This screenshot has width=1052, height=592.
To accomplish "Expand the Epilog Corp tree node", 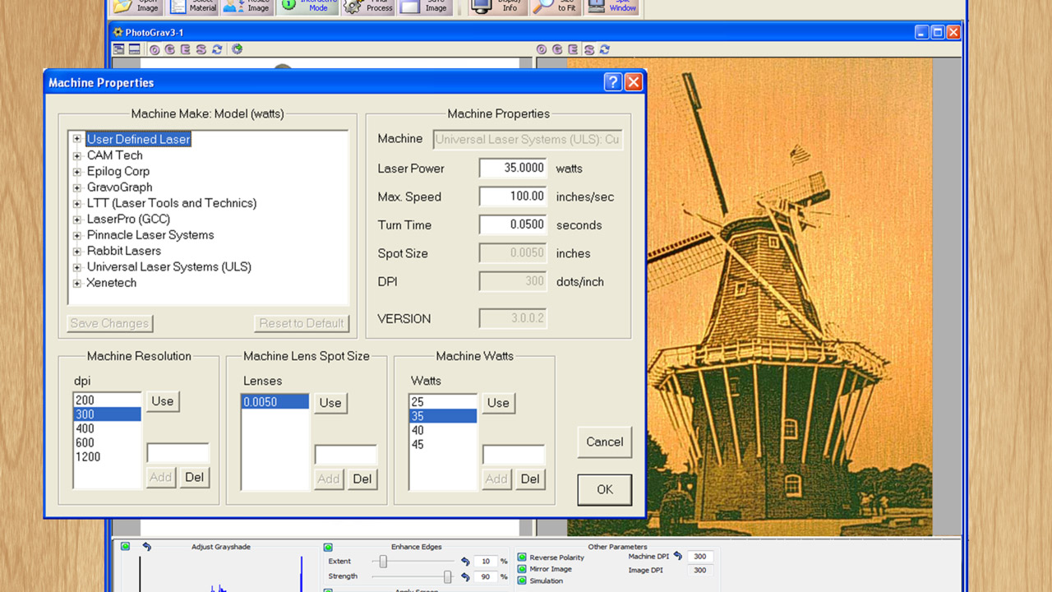I will [x=77, y=172].
